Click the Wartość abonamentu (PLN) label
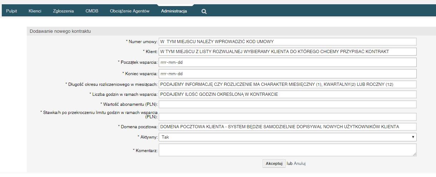This screenshot has width=436, height=177. click(129, 104)
